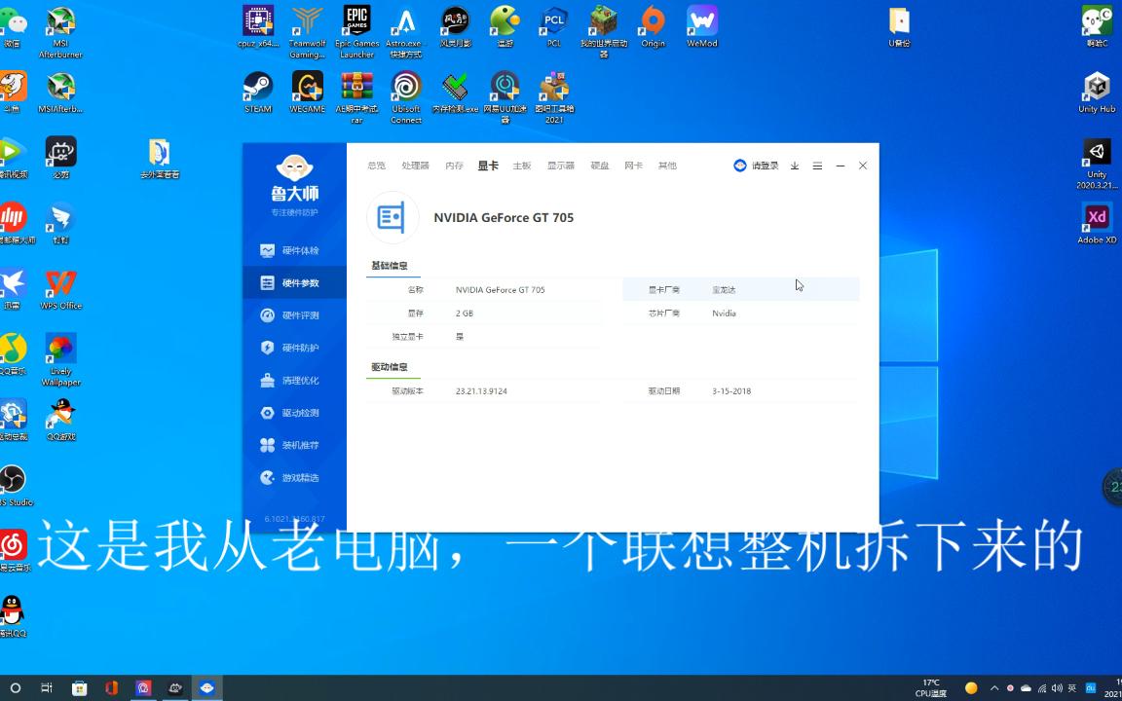
Task: Open the Unity Hub desktop icon
Action: click(1097, 92)
